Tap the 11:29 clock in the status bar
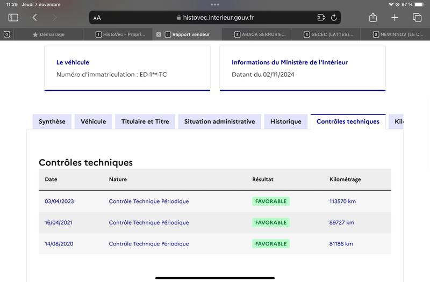430x282 pixels. coord(12,4)
